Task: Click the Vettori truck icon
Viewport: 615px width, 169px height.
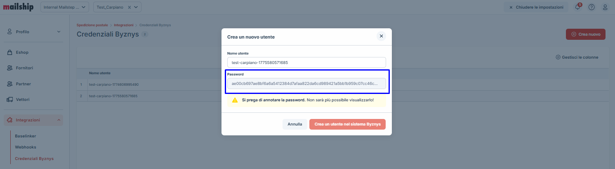Action: point(10,99)
